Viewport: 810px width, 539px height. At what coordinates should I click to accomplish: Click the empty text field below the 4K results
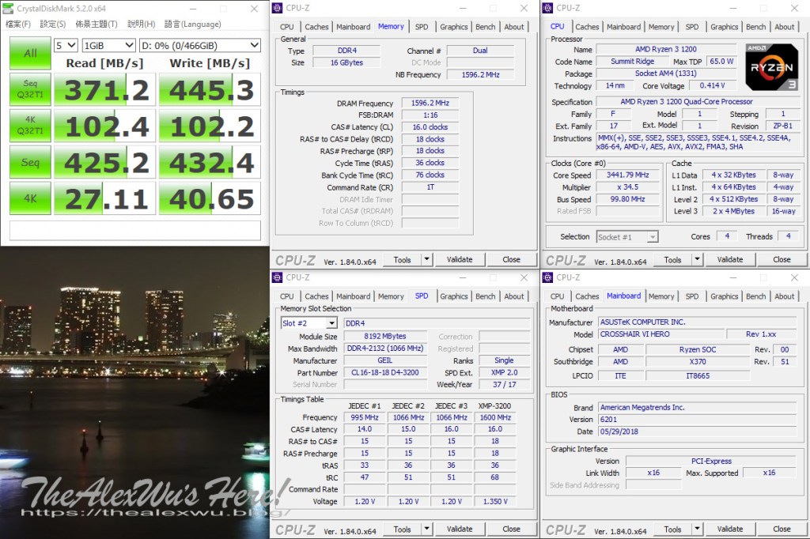pos(134,230)
